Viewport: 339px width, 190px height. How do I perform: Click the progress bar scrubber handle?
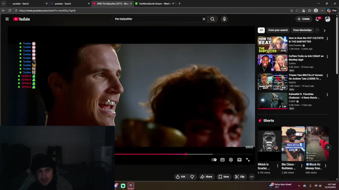pyautogui.click(x=186, y=154)
